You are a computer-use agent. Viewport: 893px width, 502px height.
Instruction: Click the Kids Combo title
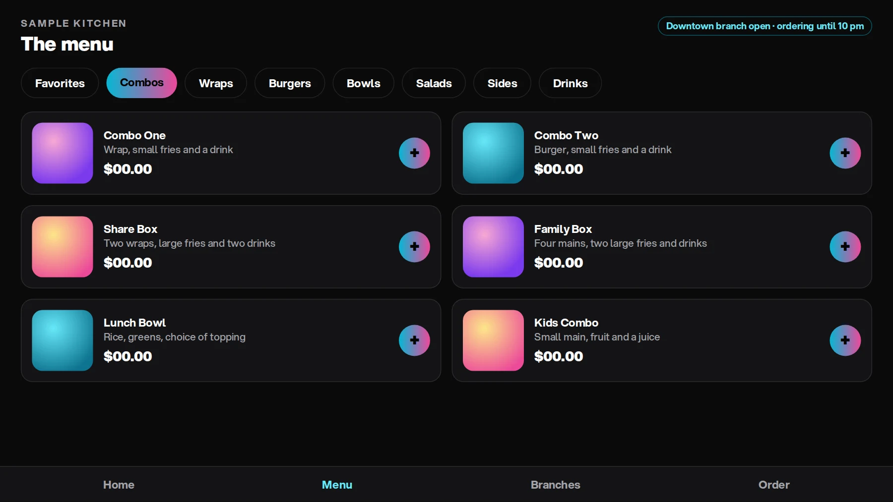pos(566,323)
